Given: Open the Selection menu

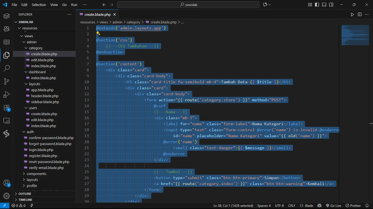Looking at the screenshot, I should pyautogui.click(x=39, y=5).
